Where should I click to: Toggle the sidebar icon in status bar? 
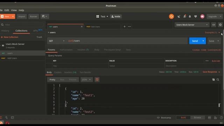[1, 118]
